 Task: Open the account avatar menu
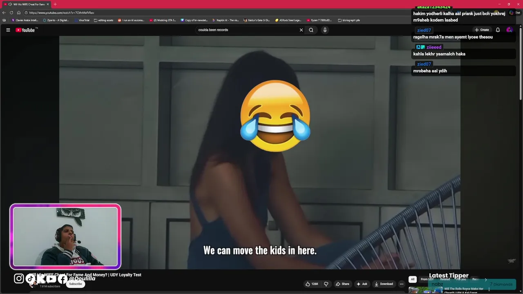(509, 30)
